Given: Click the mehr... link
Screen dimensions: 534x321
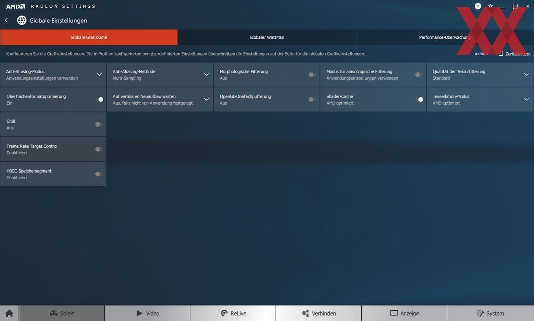Looking at the screenshot, I should 481,54.
